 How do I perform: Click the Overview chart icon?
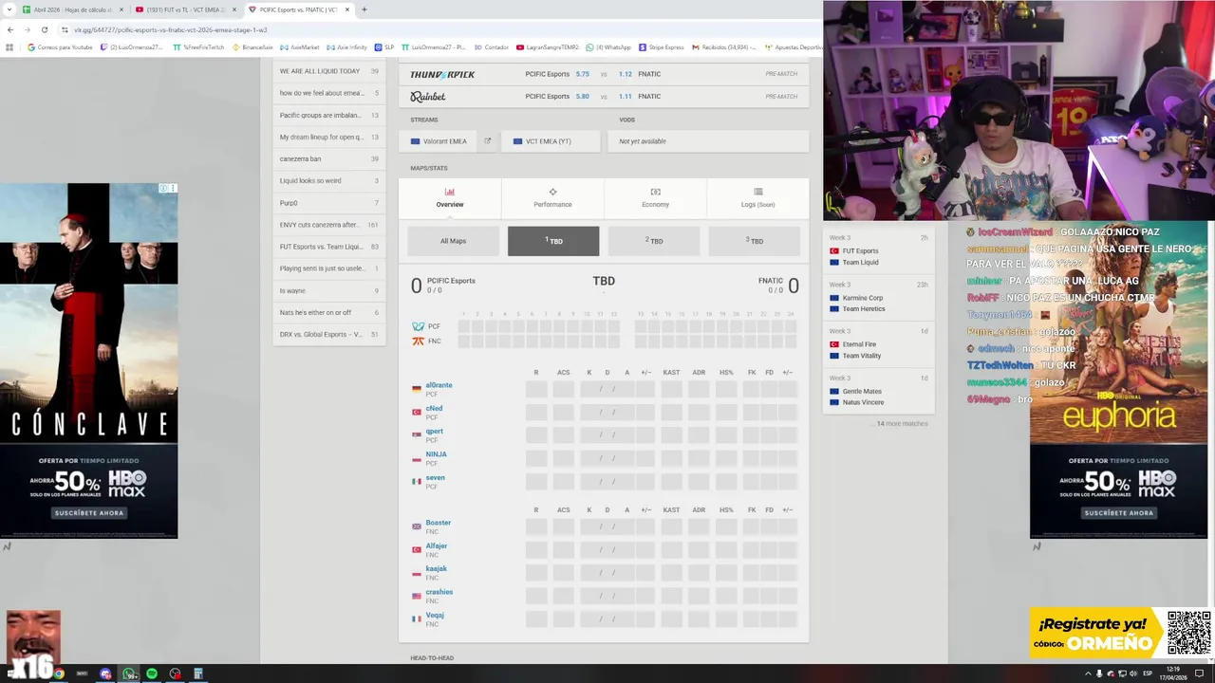click(450, 192)
